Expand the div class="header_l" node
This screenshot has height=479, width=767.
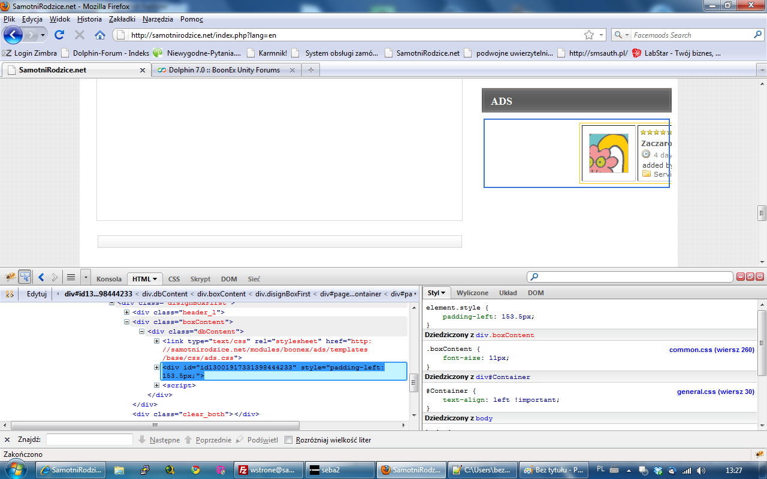click(x=127, y=313)
